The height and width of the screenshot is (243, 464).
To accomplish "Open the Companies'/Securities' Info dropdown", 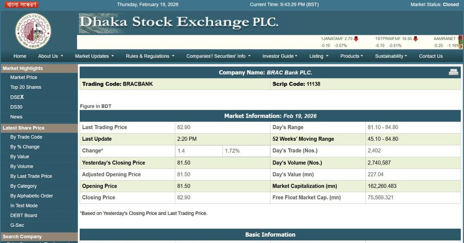I will tap(218, 56).
